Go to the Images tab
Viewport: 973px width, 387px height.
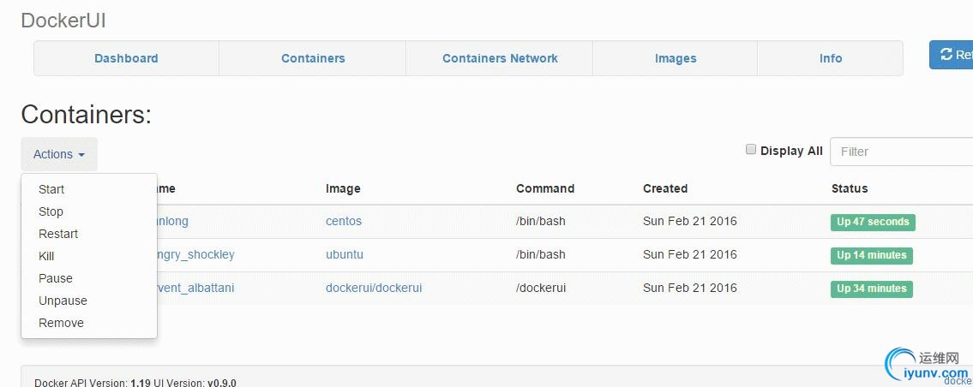pos(676,58)
